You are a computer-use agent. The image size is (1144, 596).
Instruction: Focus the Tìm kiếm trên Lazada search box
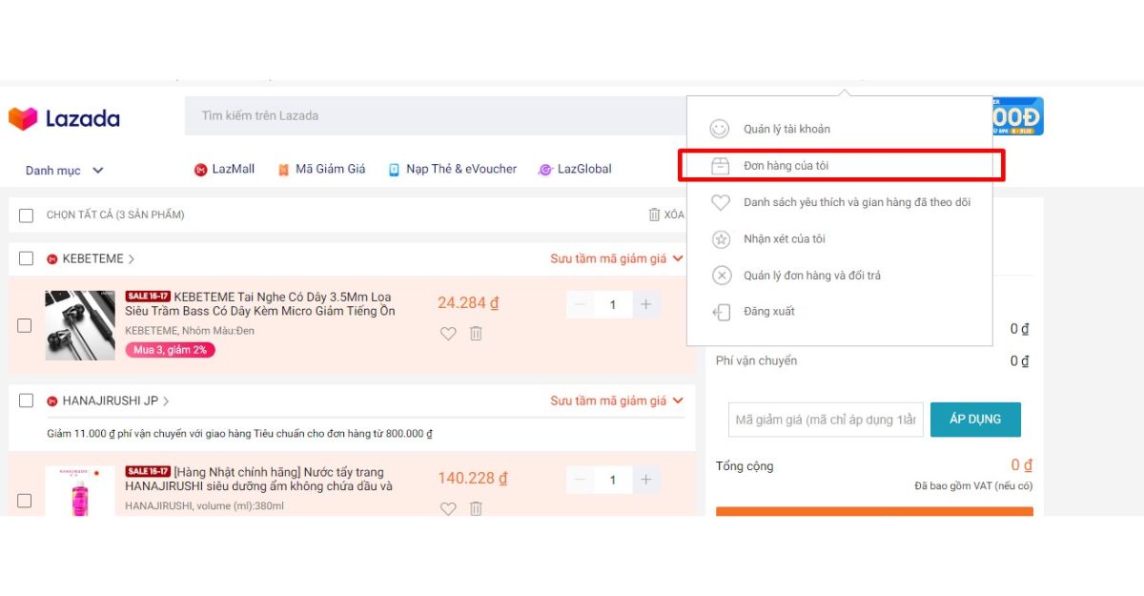click(436, 115)
